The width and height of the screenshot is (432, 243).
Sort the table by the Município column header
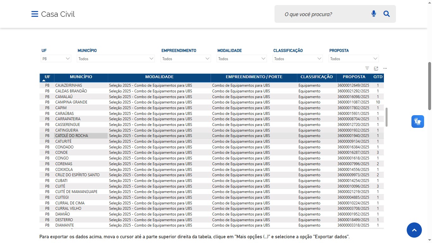pyautogui.click(x=81, y=77)
